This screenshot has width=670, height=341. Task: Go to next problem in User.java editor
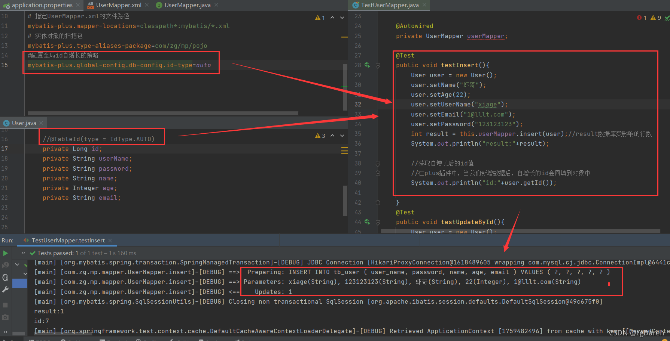click(342, 136)
